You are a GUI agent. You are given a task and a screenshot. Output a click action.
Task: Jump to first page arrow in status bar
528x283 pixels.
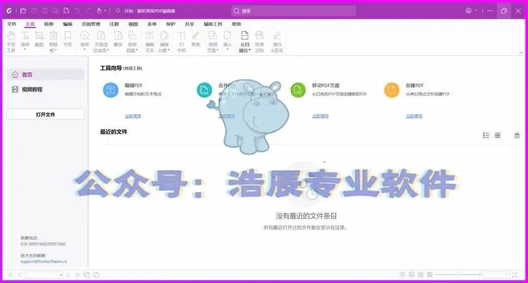click(11, 275)
